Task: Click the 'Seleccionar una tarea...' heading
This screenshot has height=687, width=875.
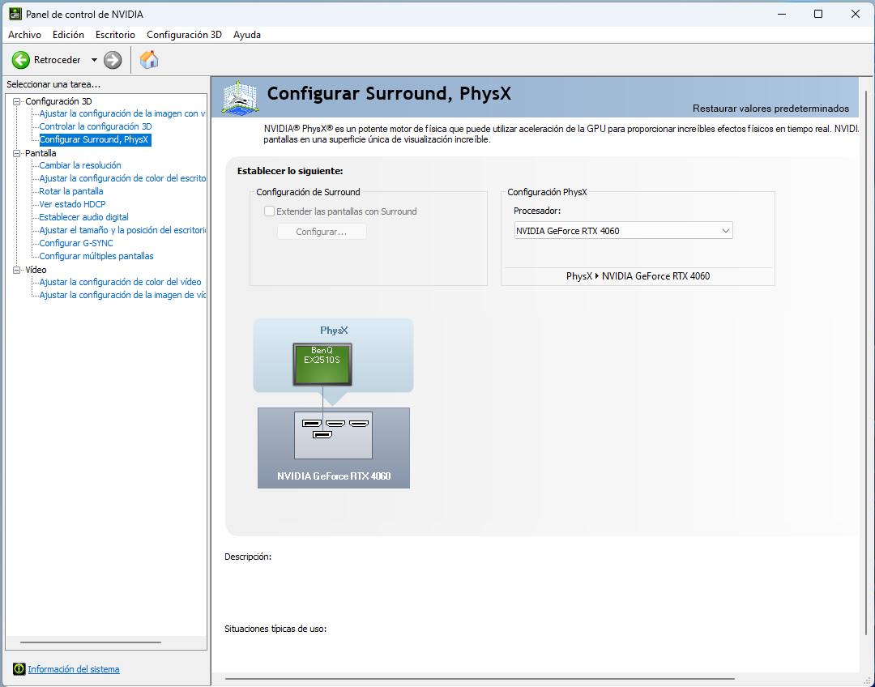Action: pyautogui.click(x=53, y=84)
